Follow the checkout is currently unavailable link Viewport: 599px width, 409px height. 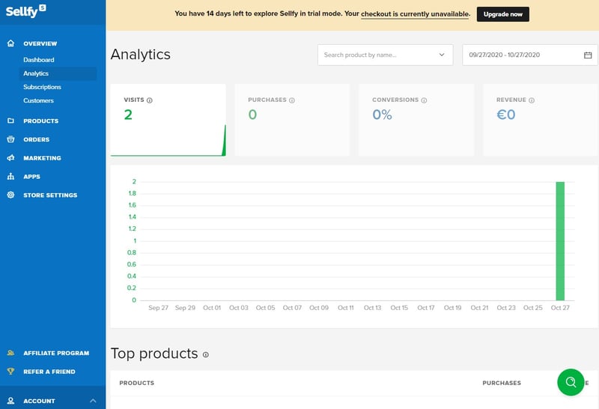(x=415, y=13)
